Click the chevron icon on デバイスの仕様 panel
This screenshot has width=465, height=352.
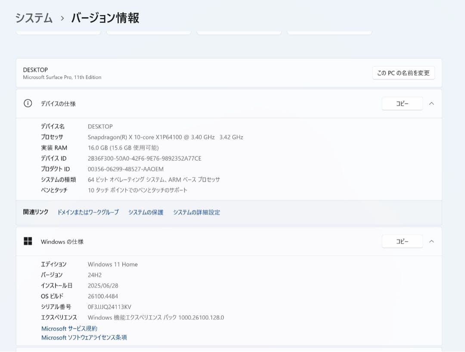point(431,104)
